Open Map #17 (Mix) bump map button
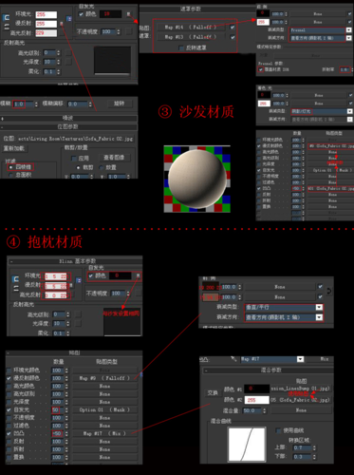Image resolution: width=354 pixels, height=475 pixels. (104, 433)
